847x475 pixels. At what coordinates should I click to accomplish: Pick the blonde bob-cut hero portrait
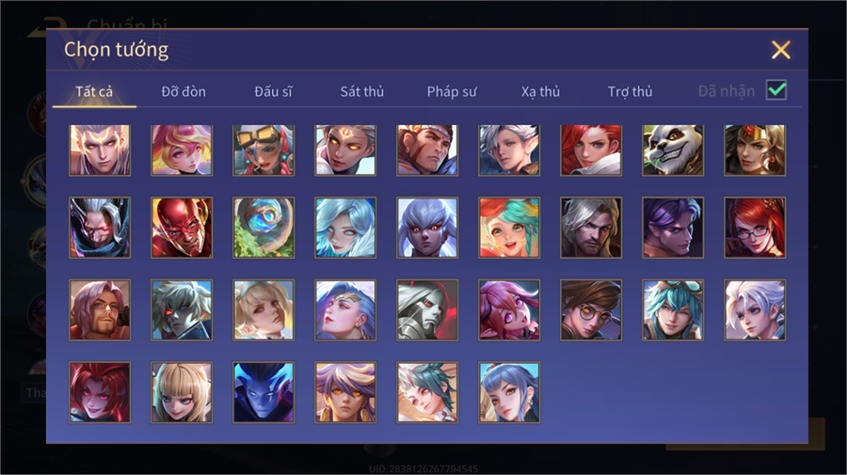(x=182, y=392)
